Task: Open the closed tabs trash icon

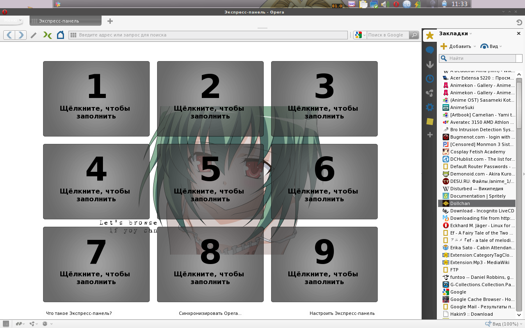Action: pos(519,22)
